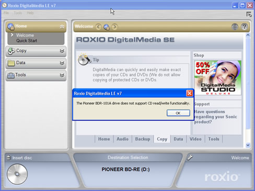Click the wrench icon in bottom panel
Viewport: 255px width, 191px height.
point(190,158)
